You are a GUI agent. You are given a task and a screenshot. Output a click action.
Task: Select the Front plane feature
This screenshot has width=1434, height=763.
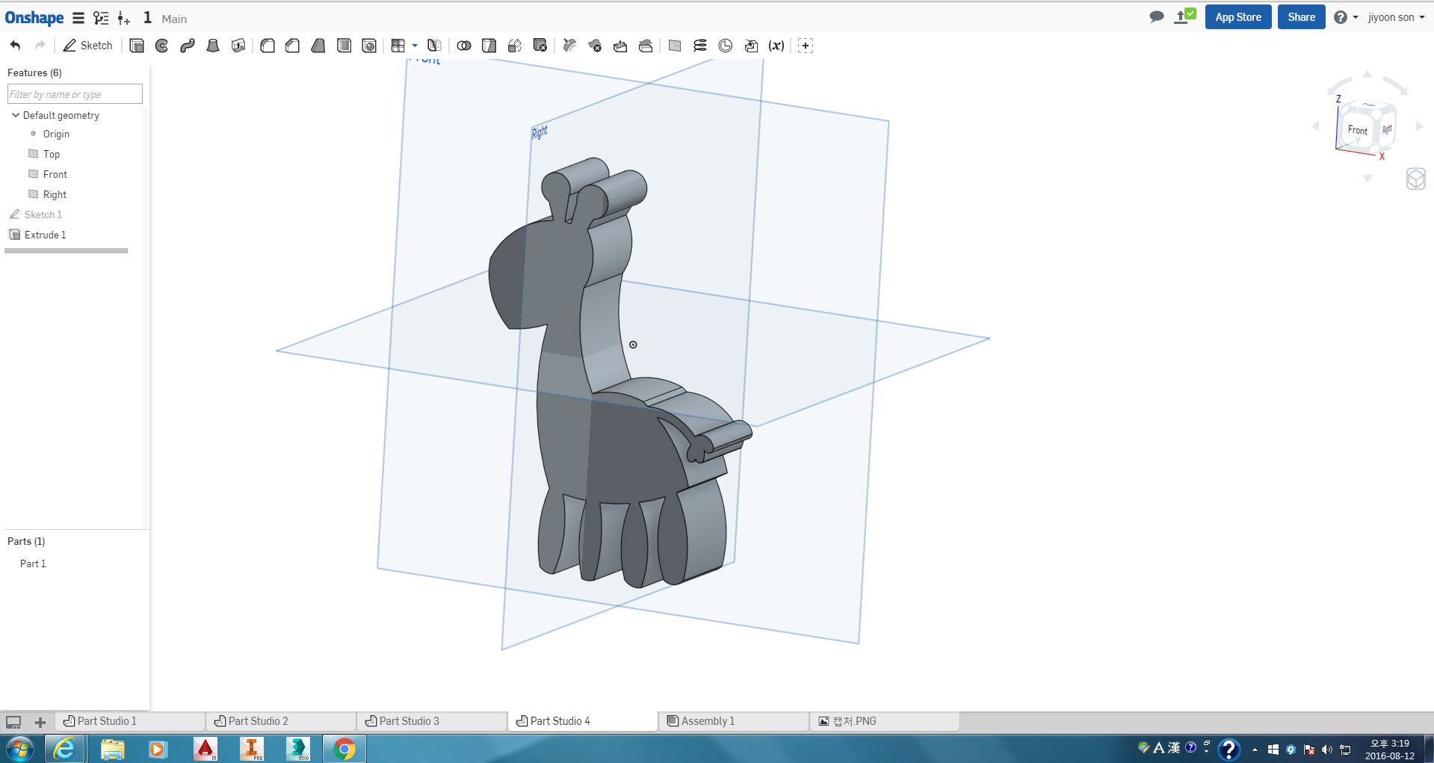[55, 174]
